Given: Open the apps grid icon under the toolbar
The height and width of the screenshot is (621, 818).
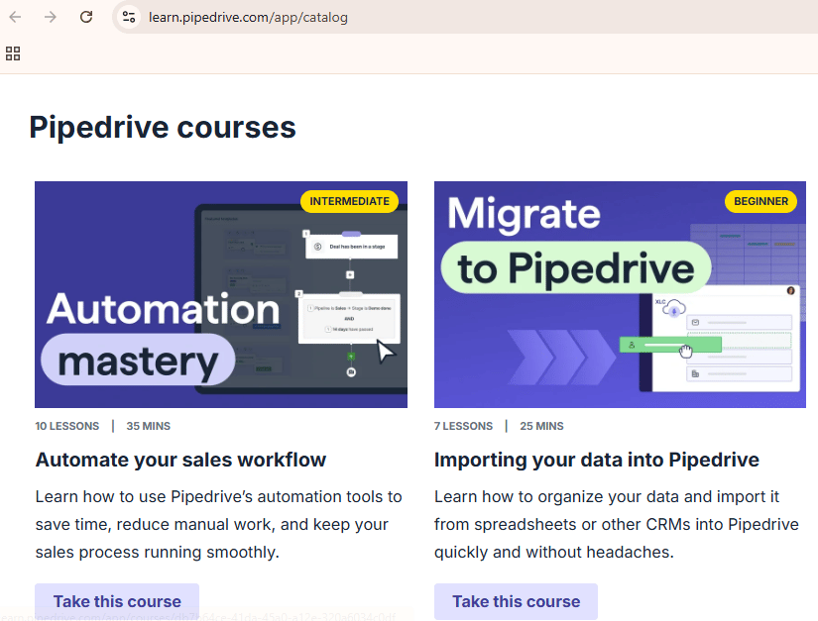Looking at the screenshot, I should (x=12, y=53).
